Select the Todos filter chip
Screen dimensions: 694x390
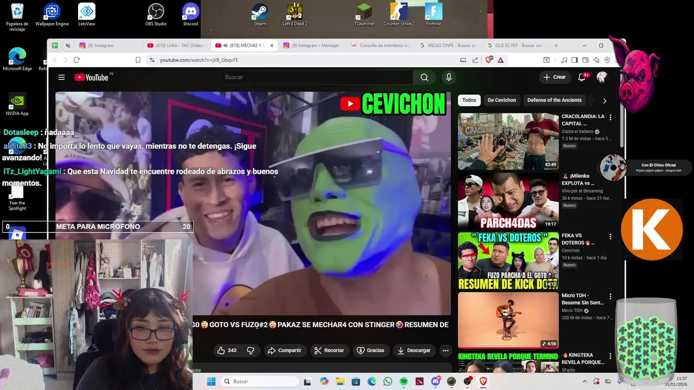coord(470,100)
